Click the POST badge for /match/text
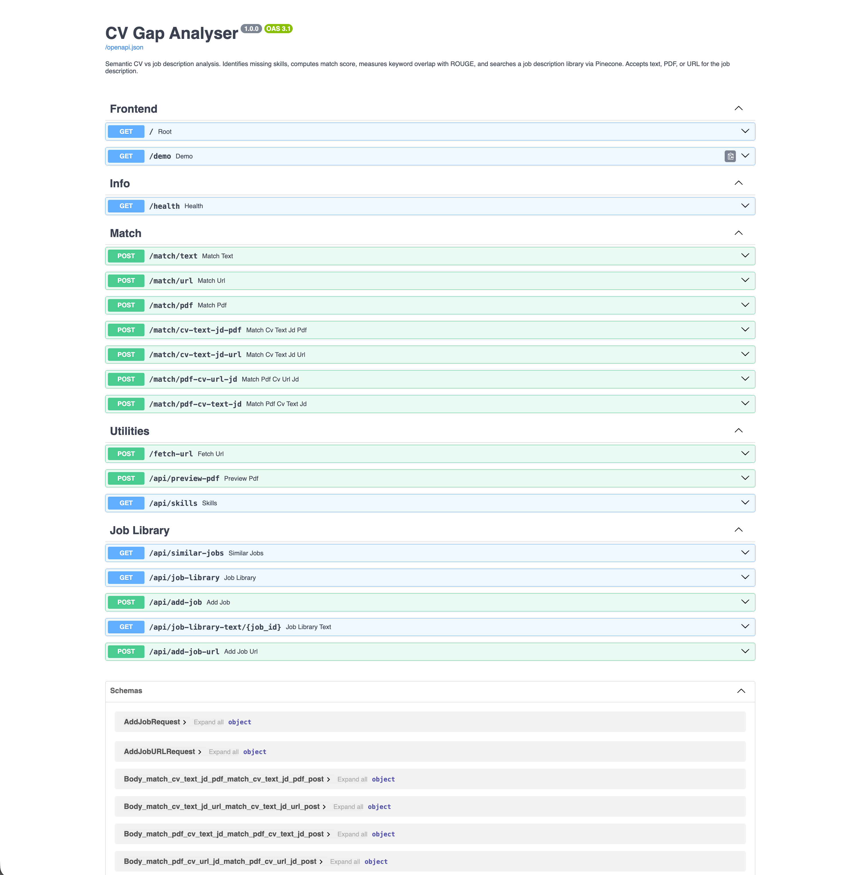 coord(126,256)
